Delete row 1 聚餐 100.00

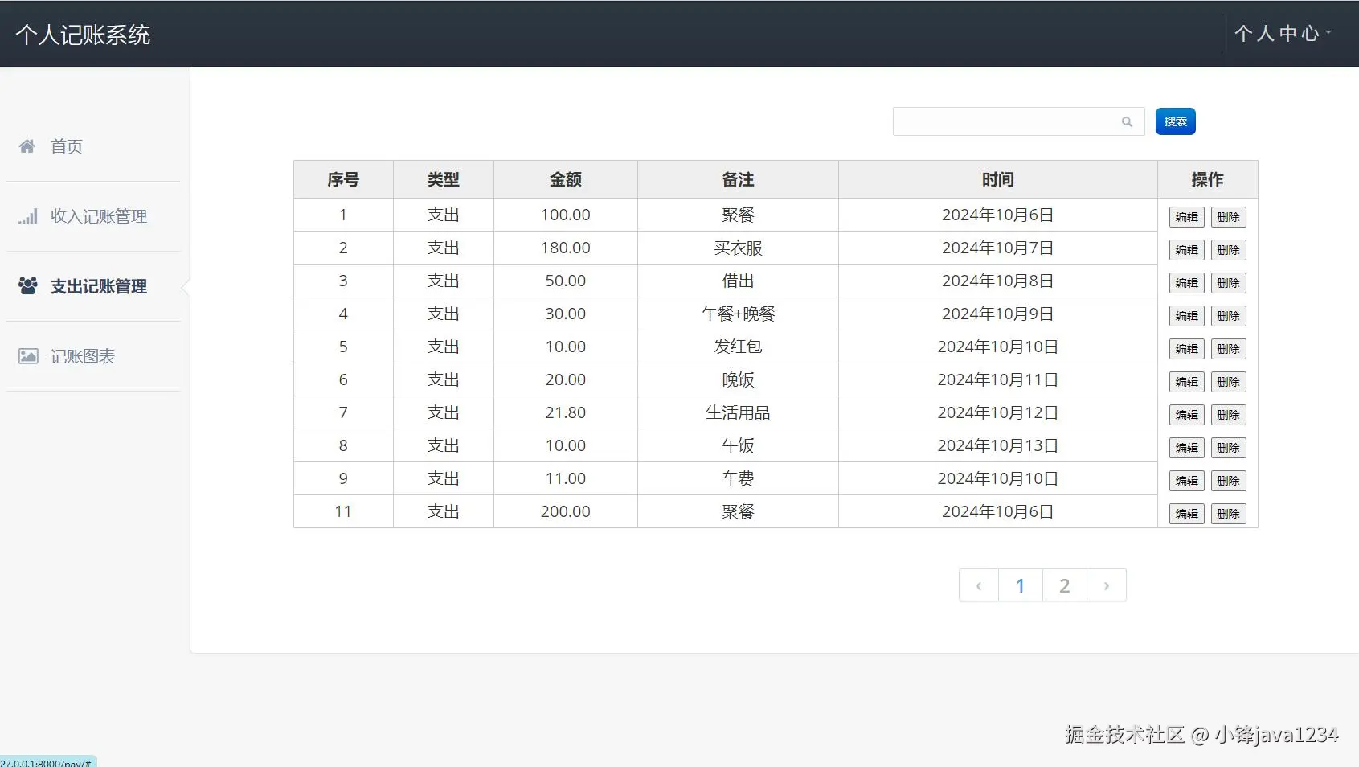tap(1228, 217)
